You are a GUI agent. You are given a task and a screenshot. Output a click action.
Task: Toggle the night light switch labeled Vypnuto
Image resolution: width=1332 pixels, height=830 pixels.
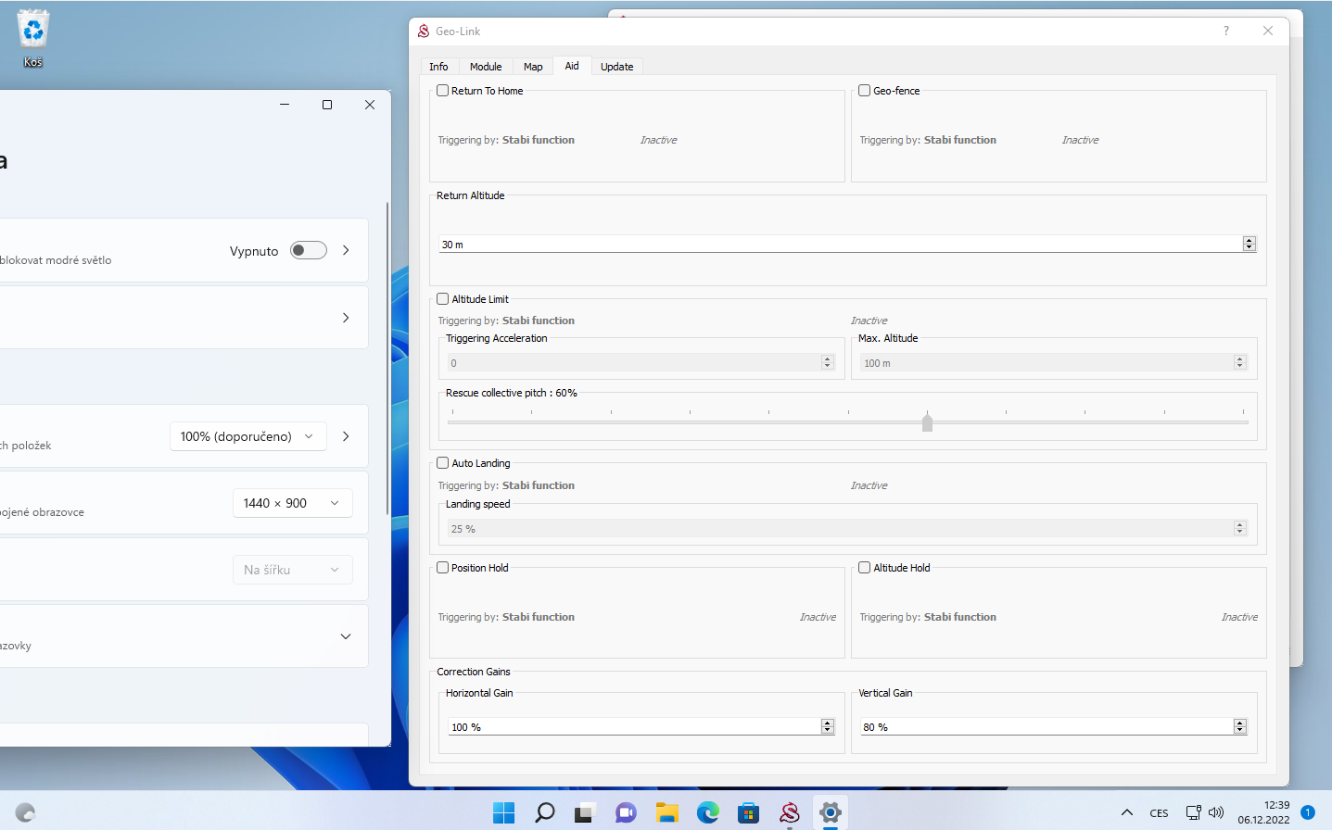click(308, 250)
